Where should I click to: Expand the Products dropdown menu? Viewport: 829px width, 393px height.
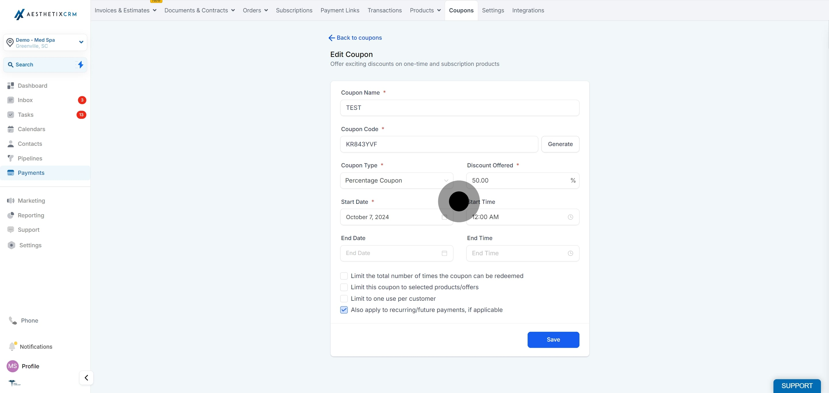tap(425, 10)
